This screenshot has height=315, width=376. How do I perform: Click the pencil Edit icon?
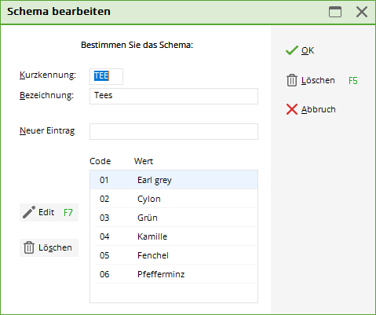click(29, 212)
